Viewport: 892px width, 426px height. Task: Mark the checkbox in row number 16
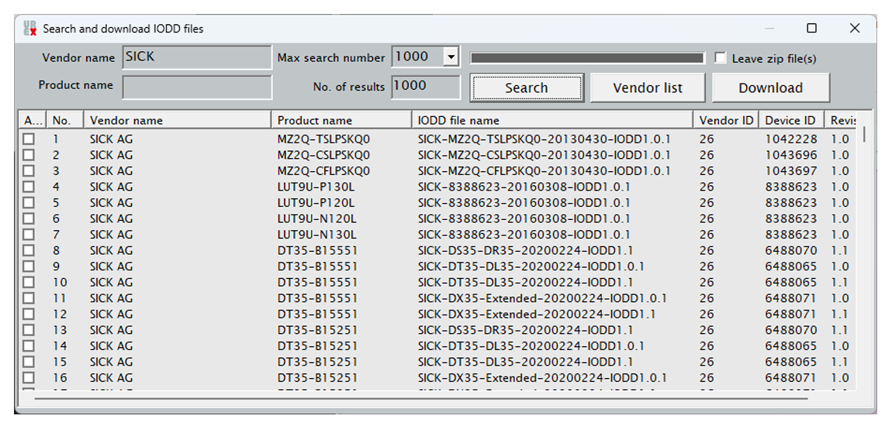(x=29, y=378)
